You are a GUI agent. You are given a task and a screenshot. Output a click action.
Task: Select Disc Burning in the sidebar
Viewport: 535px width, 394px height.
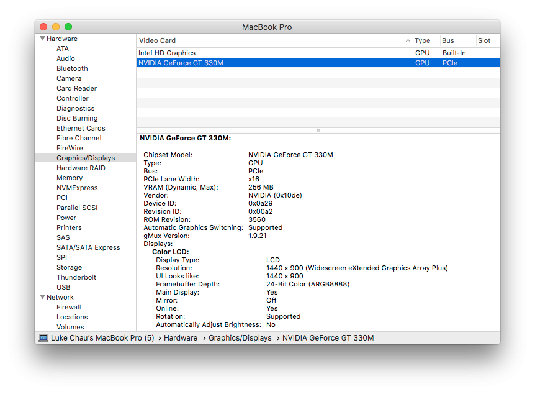point(77,118)
